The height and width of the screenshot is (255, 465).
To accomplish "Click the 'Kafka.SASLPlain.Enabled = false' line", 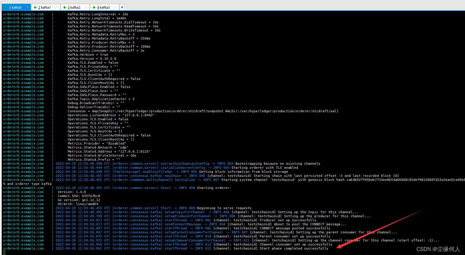I will pos(99,87).
